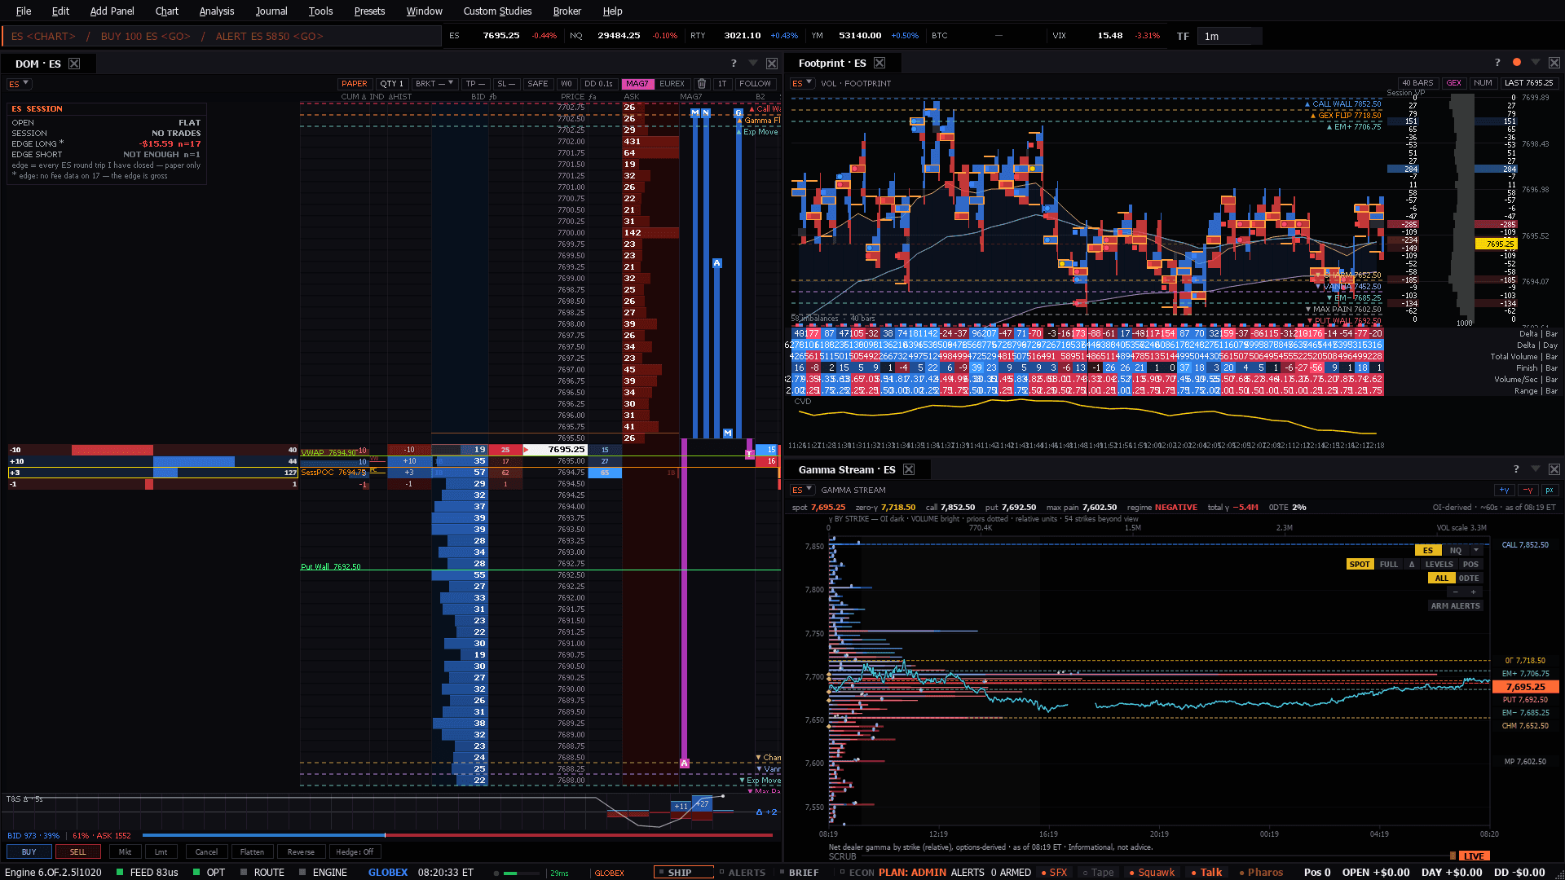Click the BUY button in DOM
Image resolution: width=1565 pixels, height=880 pixels.
point(29,851)
